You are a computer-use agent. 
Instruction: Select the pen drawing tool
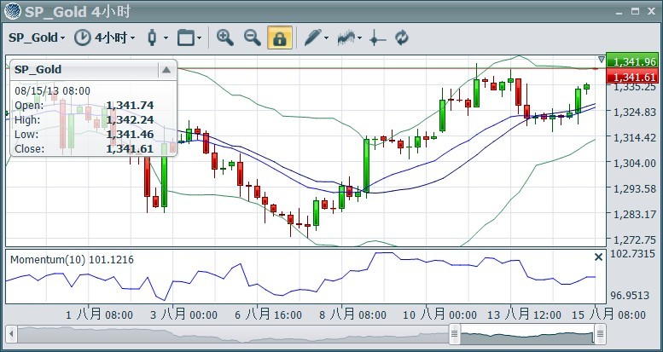click(x=313, y=38)
